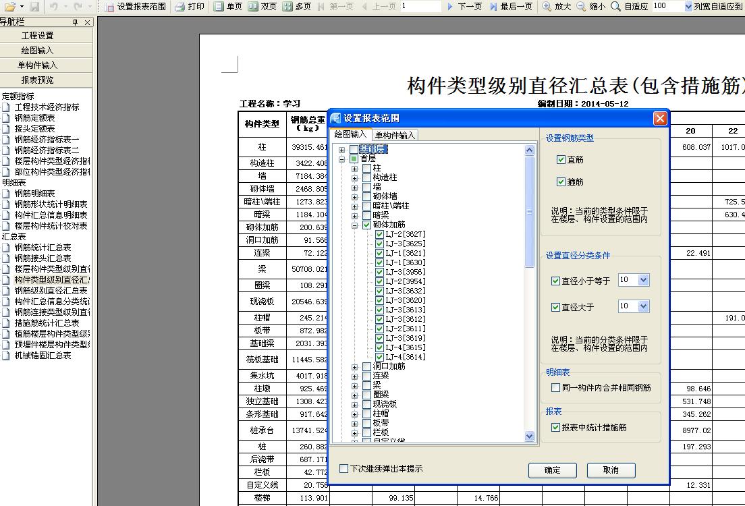This screenshot has height=506, width=745.
Task: Expand the 基础层 tree node
Action: point(341,150)
